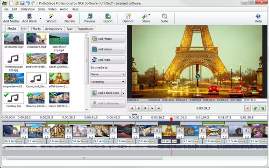Click the Add to Slideshow button

(x=108, y=104)
